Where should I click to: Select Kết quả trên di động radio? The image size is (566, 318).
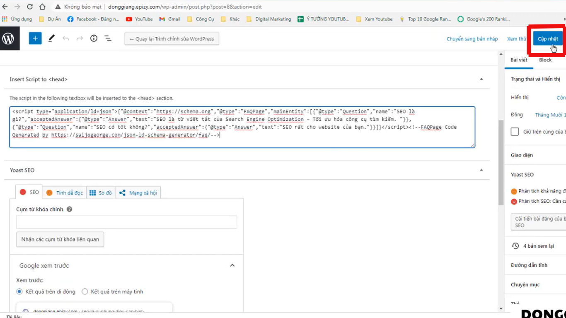(19, 291)
